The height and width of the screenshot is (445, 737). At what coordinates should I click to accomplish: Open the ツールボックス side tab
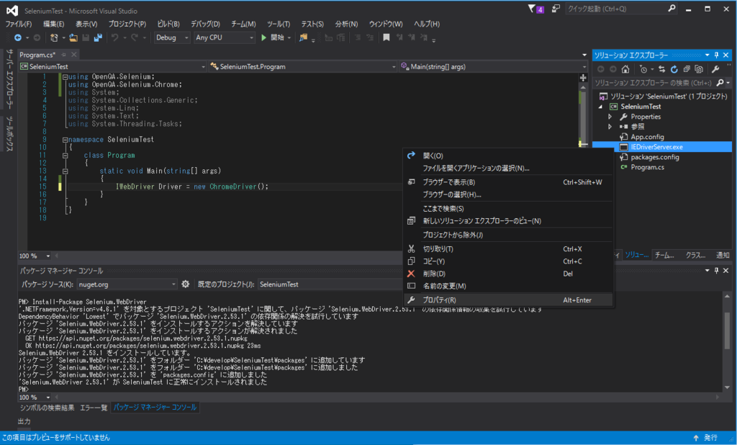(10, 134)
